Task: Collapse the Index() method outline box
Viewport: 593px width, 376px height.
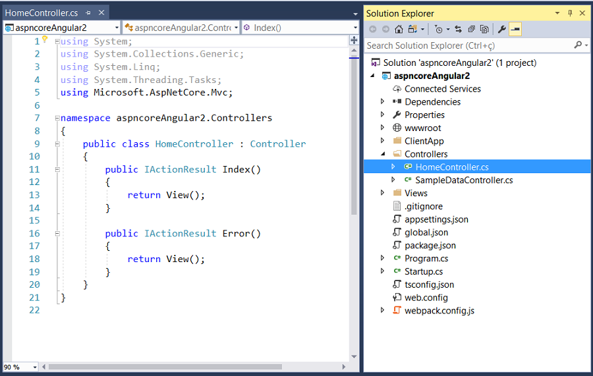Action: pyautogui.click(x=57, y=170)
